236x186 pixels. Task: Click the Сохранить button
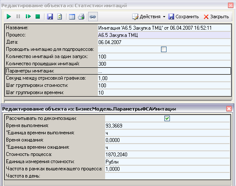(x=183, y=17)
